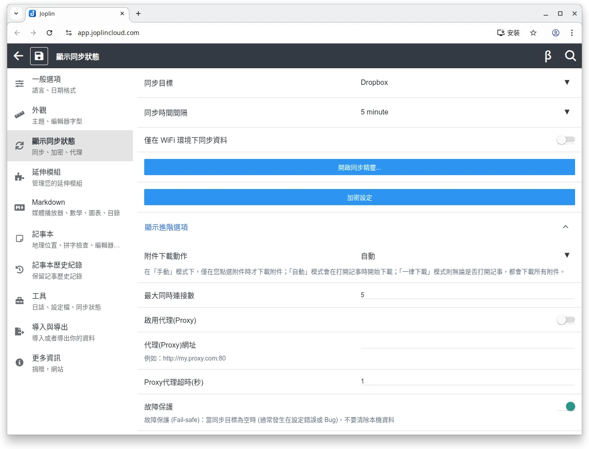
Task: Select 一般選項 in the settings sidebar
Action: pyautogui.click(x=70, y=84)
